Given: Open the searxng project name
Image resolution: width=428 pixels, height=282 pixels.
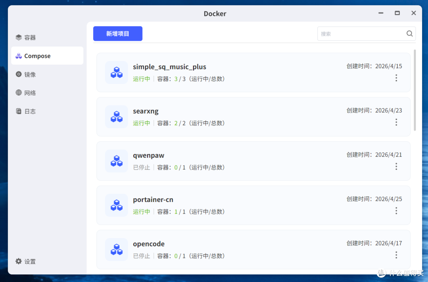Looking at the screenshot, I should pos(146,111).
